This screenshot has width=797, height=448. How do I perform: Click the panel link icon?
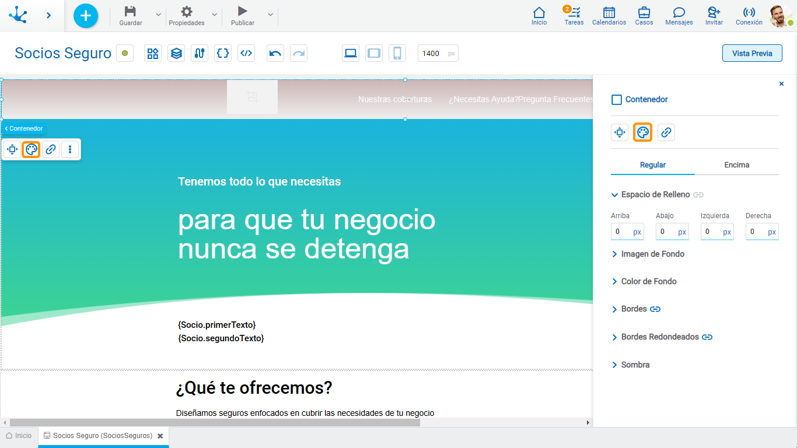[x=666, y=132]
